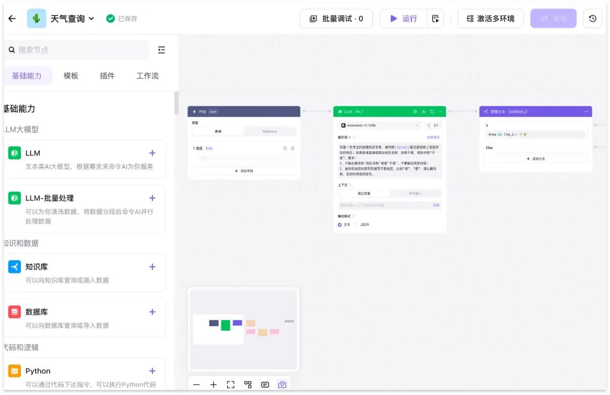Open the version history clock icon

pyautogui.click(x=592, y=18)
